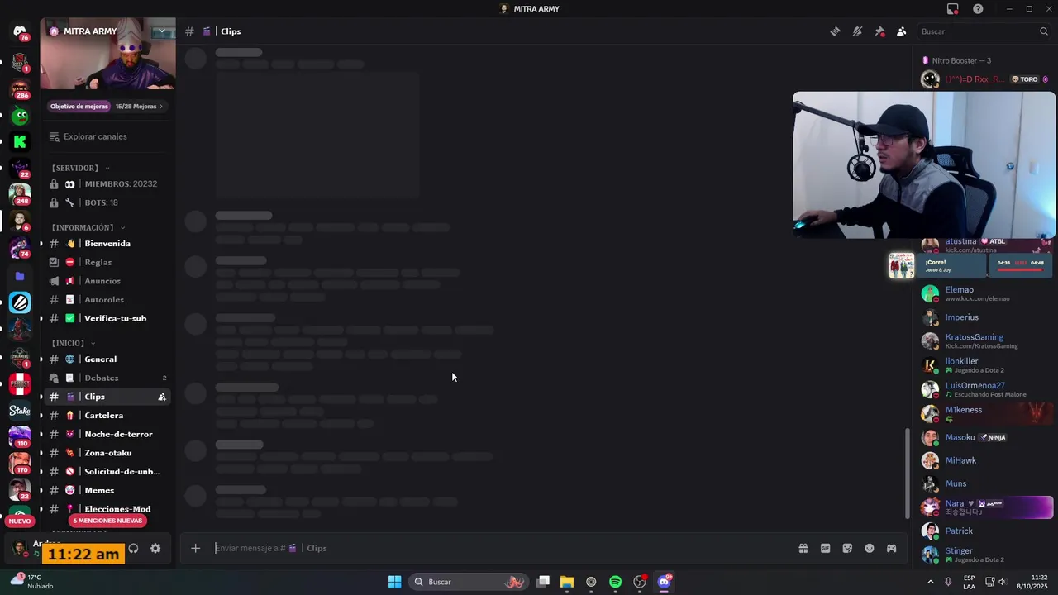Viewport: 1058px width, 595px height.
Task: Open the server folder icon in sidebar
Action: coord(20,276)
